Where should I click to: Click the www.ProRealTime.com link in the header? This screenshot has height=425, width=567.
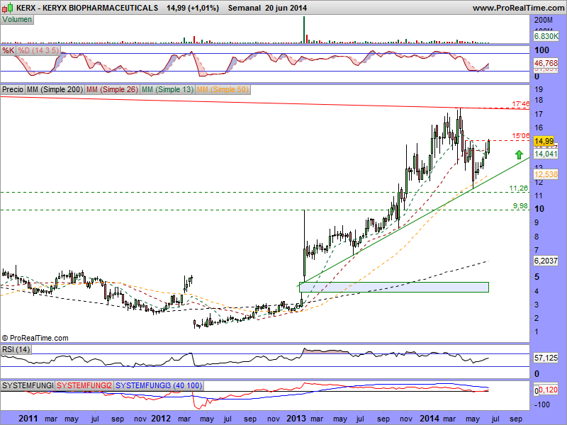click(x=518, y=8)
